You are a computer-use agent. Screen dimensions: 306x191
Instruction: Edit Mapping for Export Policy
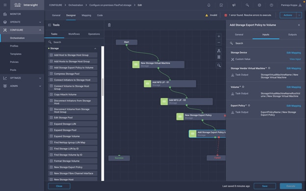pos(294,106)
